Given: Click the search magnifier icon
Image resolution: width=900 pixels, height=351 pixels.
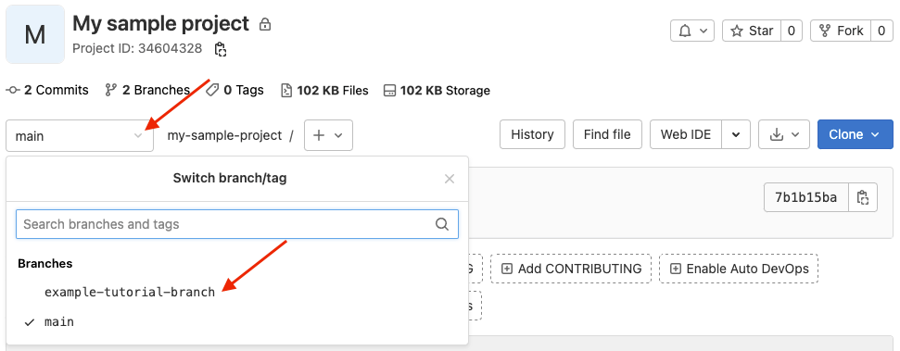Looking at the screenshot, I should [x=442, y=224].
